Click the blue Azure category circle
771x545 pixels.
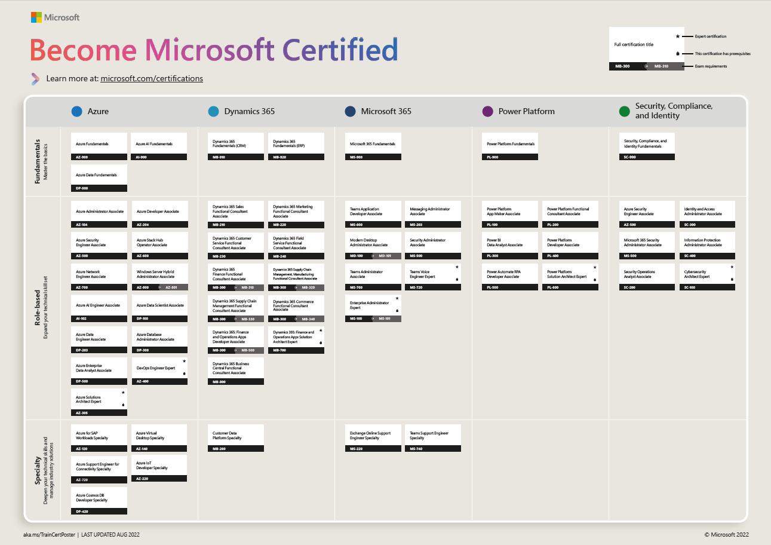click(x=76, y=111)
